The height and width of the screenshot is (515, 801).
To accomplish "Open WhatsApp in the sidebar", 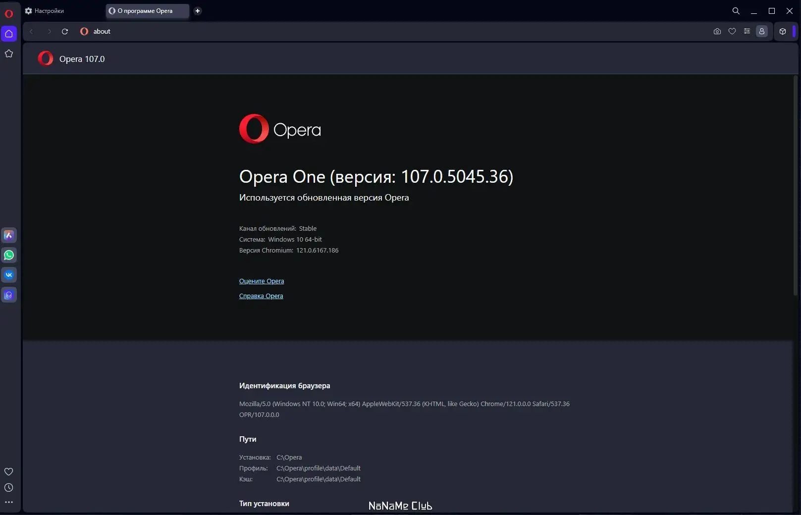I will (x=9, y=255).
